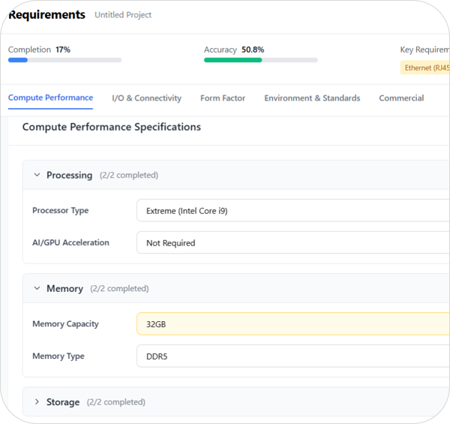This screenshot has height=424, width=450.
Task: Click the green Accuracy progress bar
Action: [x=260, y=60]
